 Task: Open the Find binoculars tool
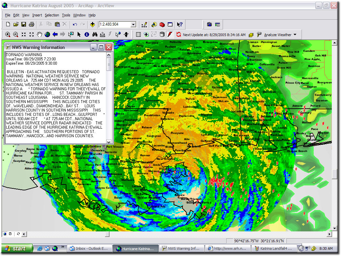click(x=95, y=34)
